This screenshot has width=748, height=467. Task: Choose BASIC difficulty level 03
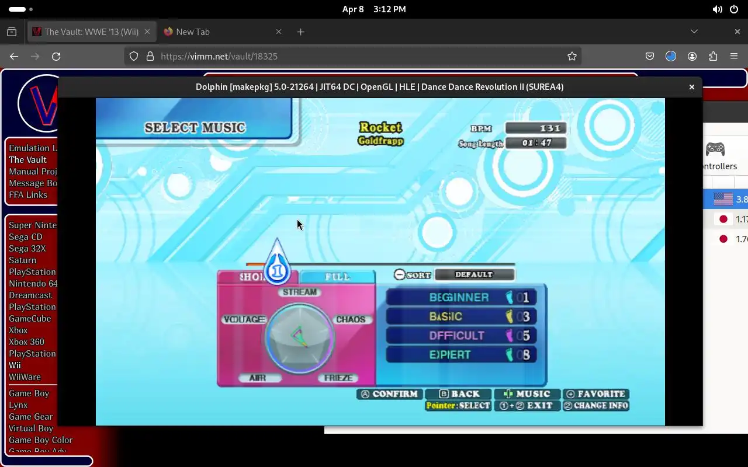click(x=462, y=316)
